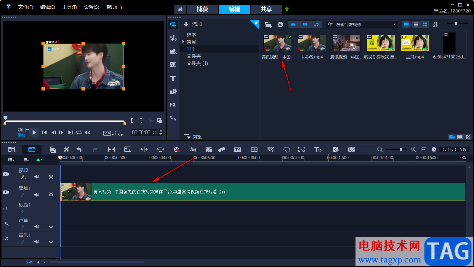Open the 设置(S) menu
Viewport: 474px width, 267px height.
pos(92,7)
